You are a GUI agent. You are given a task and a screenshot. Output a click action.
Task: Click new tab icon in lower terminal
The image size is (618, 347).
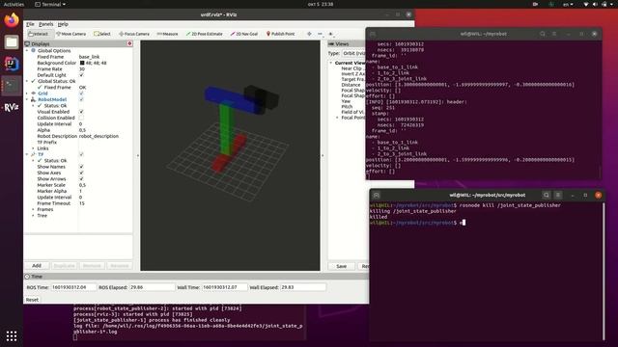[377, 195]
